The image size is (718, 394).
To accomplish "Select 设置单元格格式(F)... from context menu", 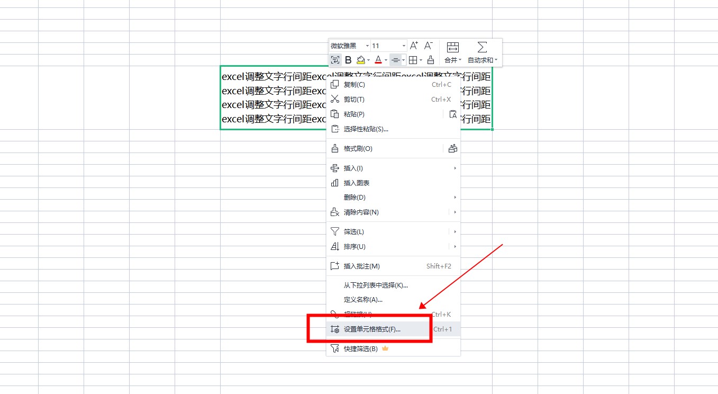I will point(372,329).
